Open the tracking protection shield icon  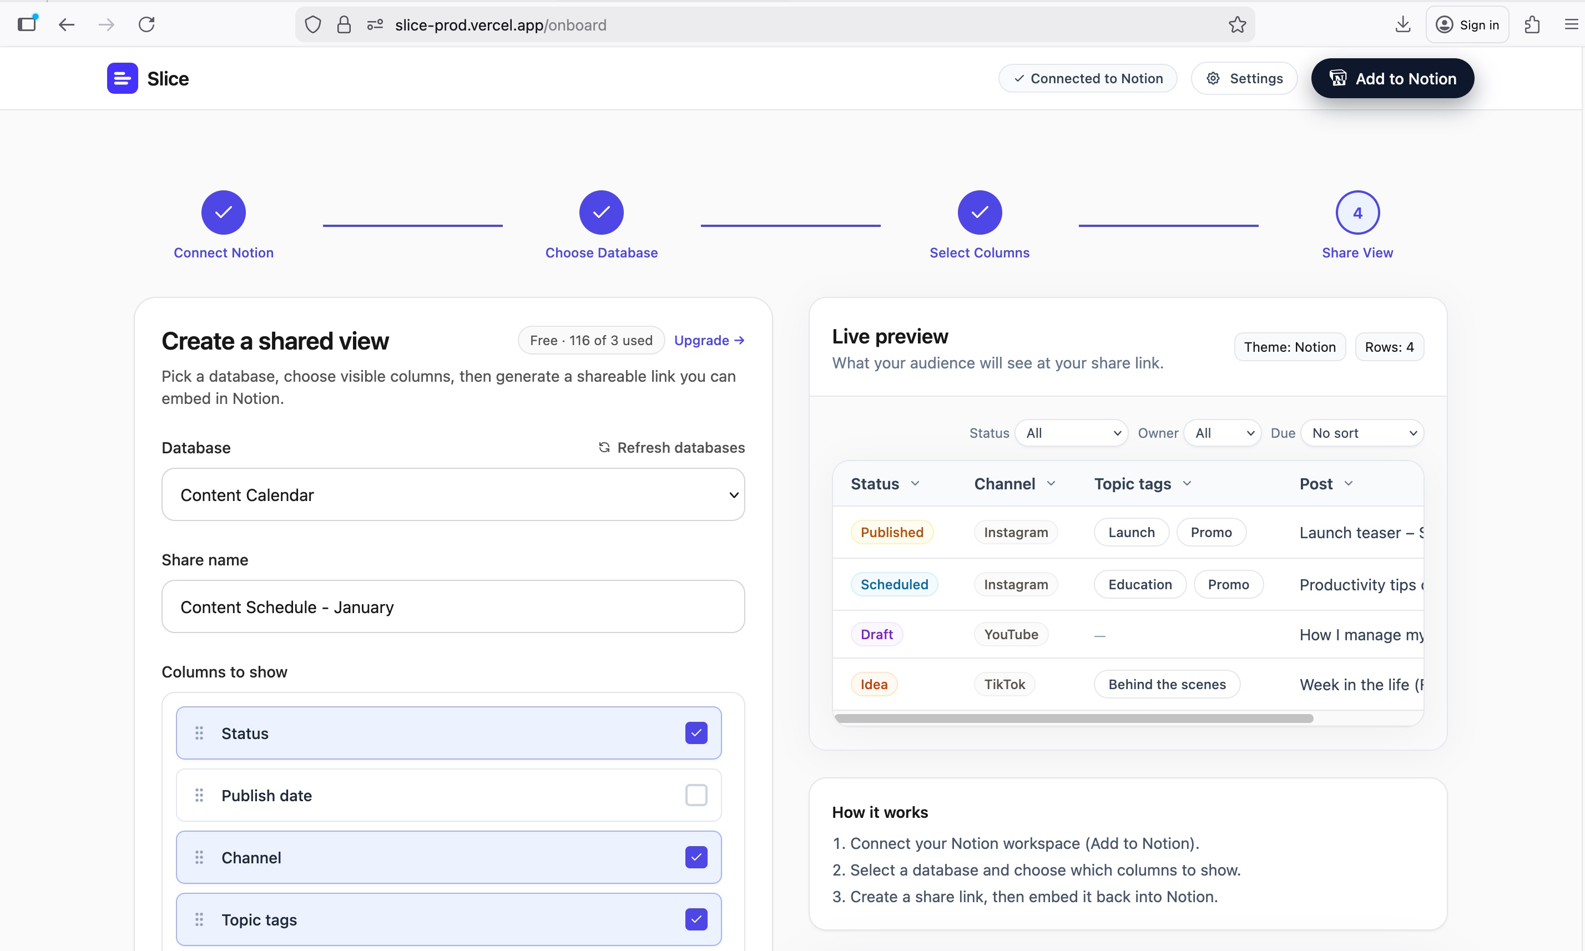click(x=313, y=25)
